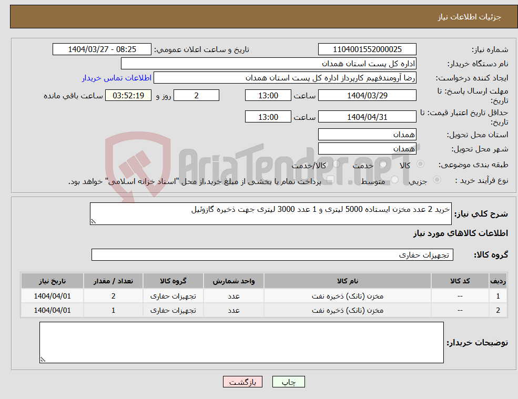Click the price validity date 1404/04/31 field
Screen dimensions: 518x399
point(367,117)
